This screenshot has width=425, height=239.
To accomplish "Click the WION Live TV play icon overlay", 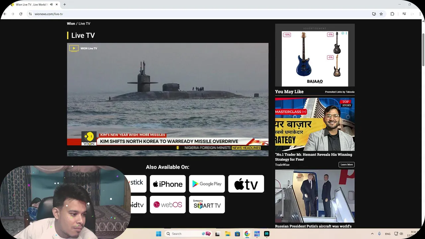I will coord(74,48).
